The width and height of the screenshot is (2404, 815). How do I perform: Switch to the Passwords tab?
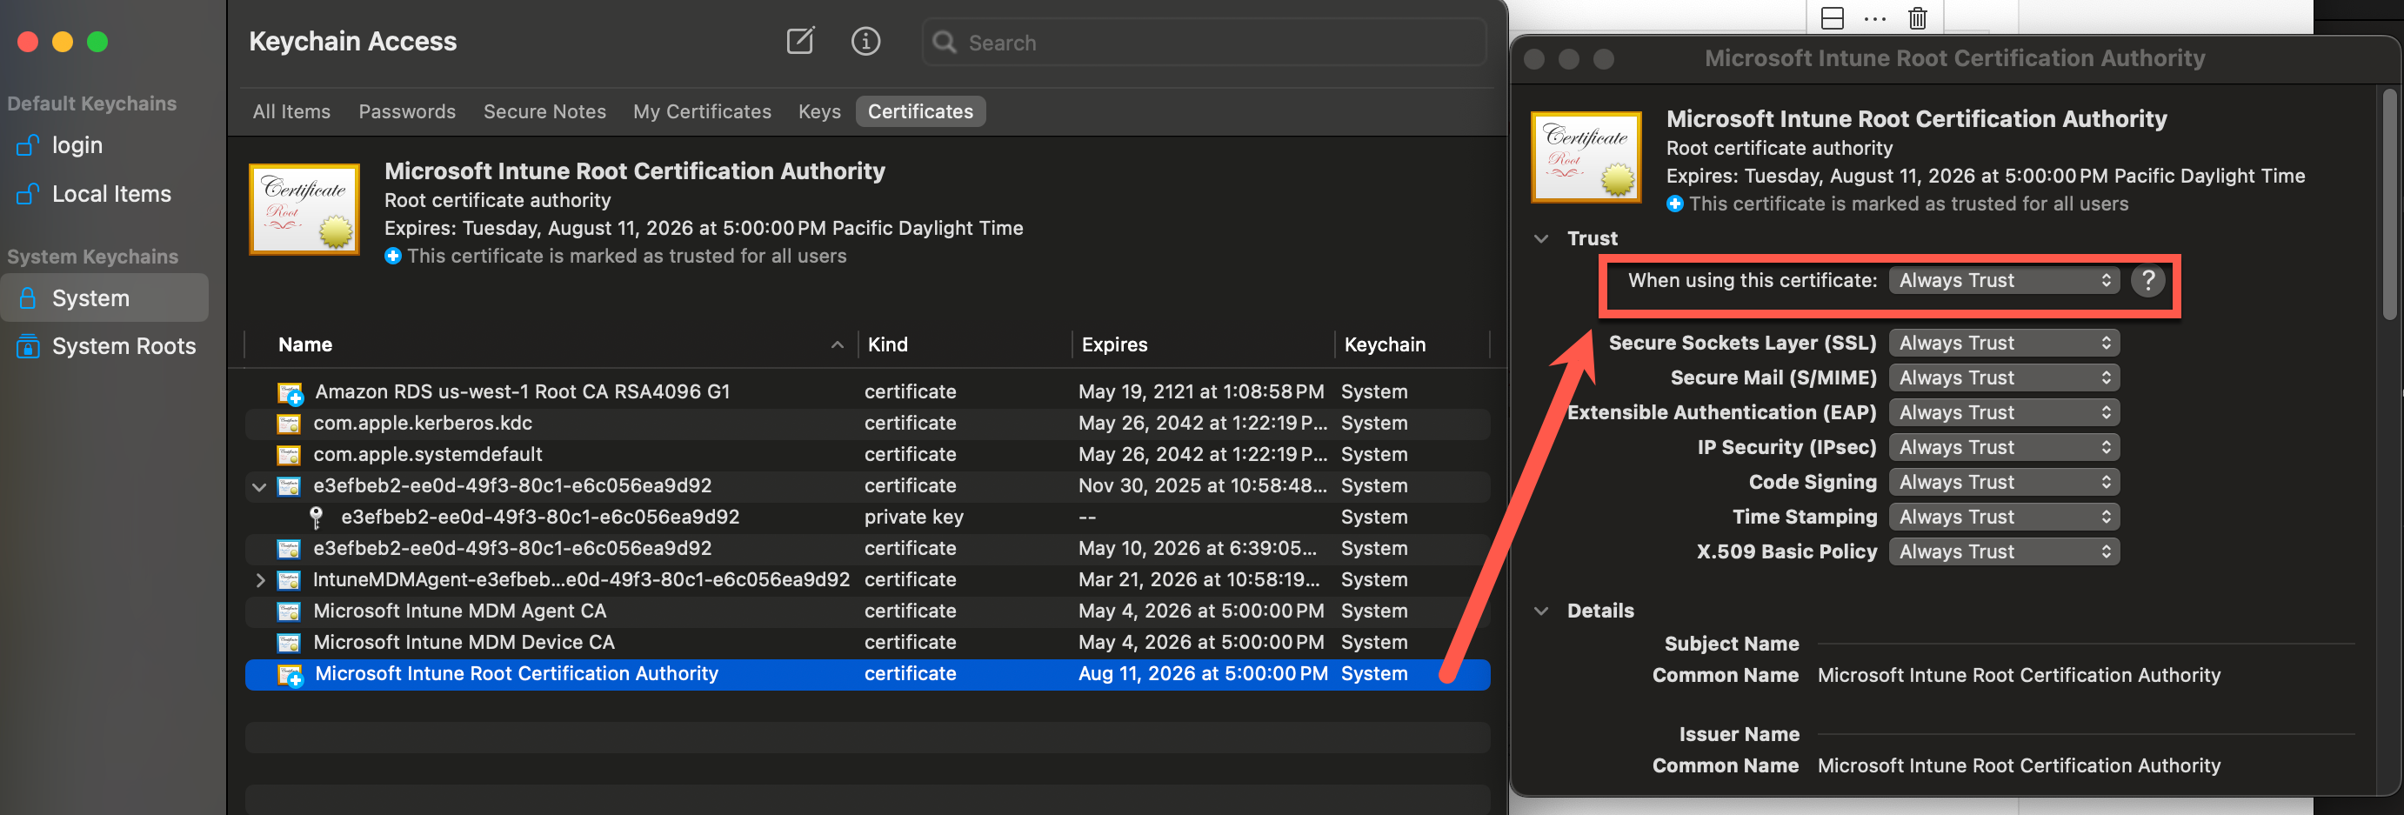point(407,111)
